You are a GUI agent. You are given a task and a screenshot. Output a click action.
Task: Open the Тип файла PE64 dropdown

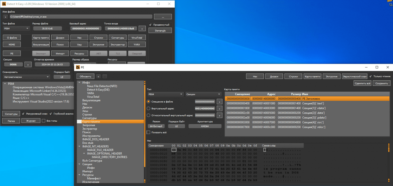pyautogui.click(x=16, y=28)
